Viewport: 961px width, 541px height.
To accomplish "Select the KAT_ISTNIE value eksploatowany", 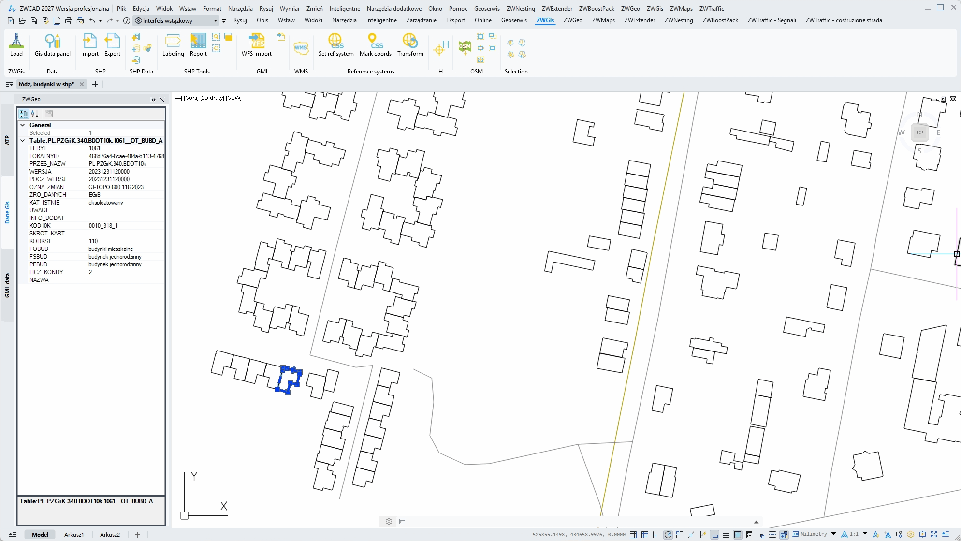I will click(x=106, y=203).
